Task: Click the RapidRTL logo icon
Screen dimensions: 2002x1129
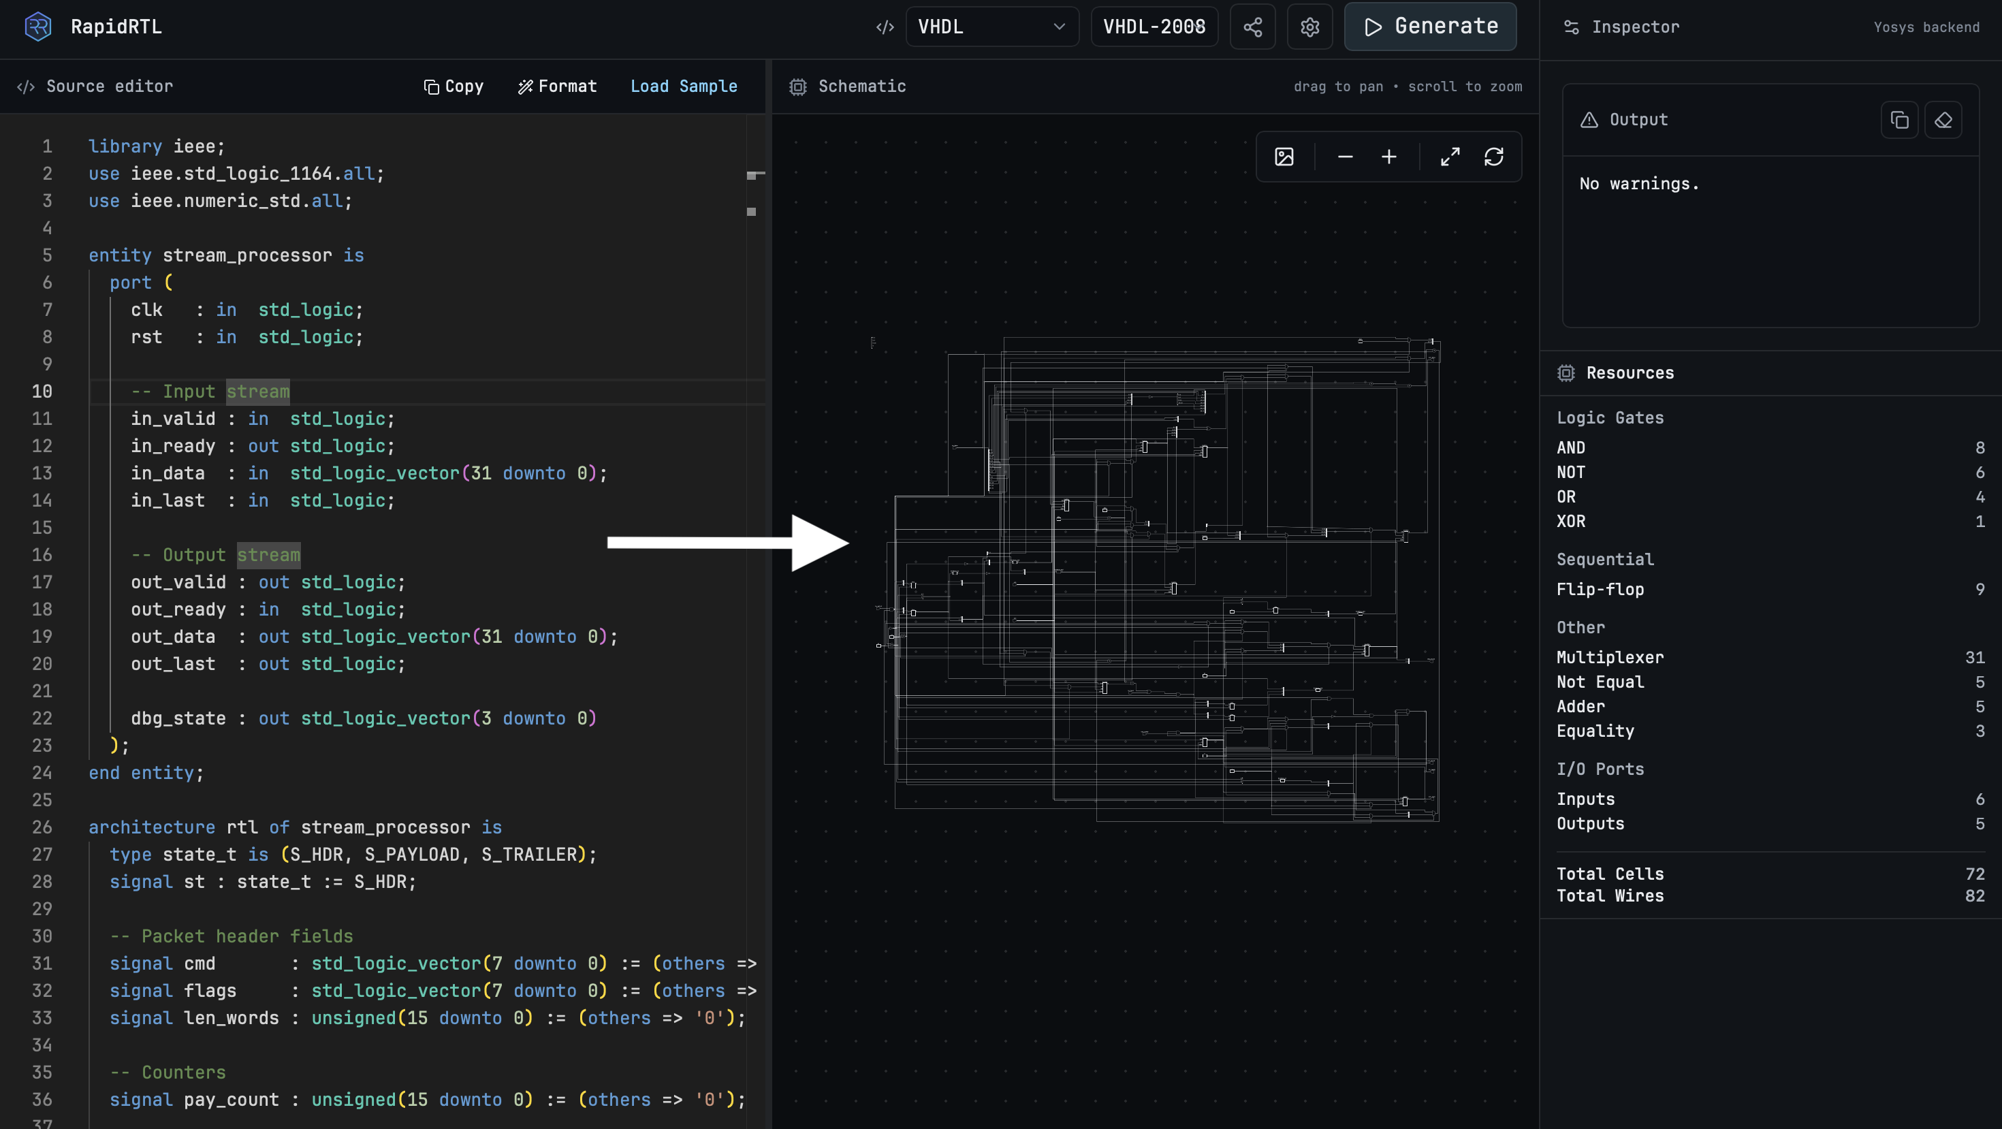Action: click(x=37, y=27)
